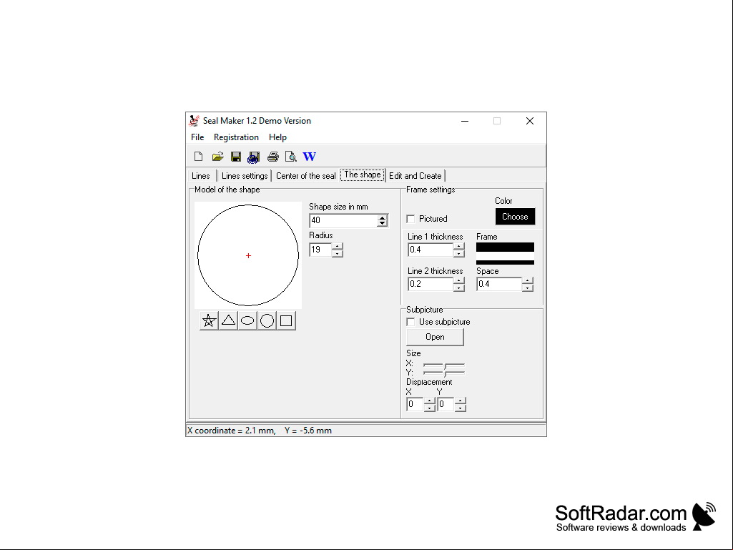
Task: Adjust the Size X slider
Action: coord(444,364)
